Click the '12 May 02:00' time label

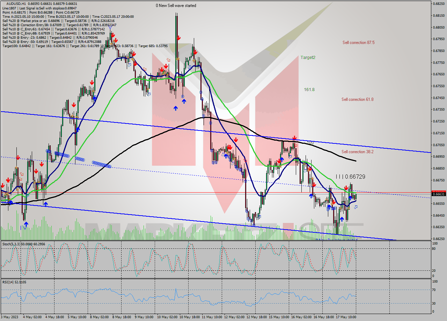pos(234,318)
